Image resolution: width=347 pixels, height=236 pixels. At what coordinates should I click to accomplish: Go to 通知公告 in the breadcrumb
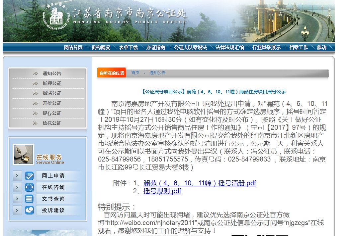tap(157, 72)
